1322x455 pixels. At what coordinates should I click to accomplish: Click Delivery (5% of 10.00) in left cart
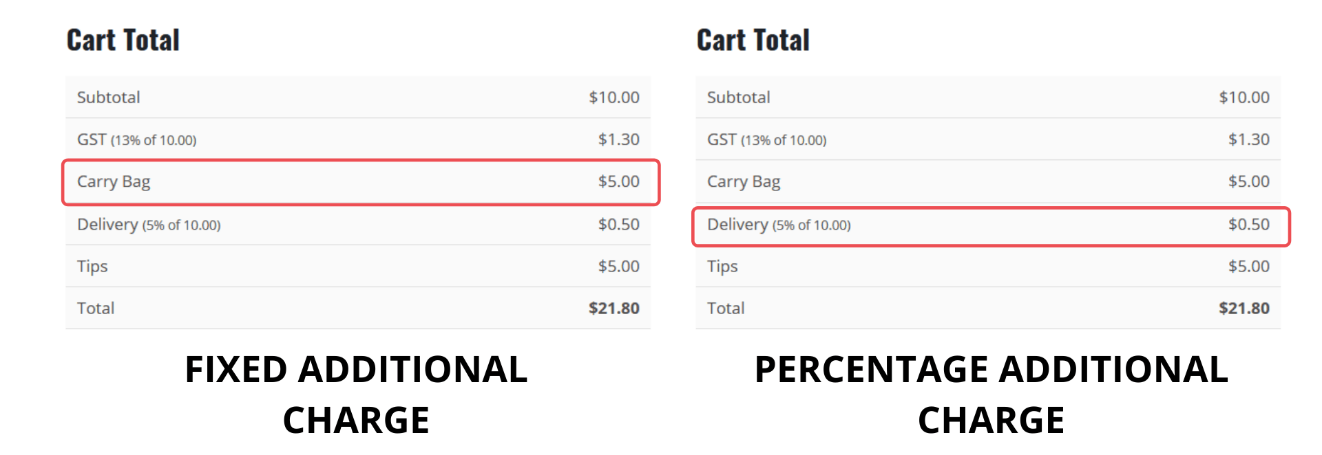(x=149, y=225)
